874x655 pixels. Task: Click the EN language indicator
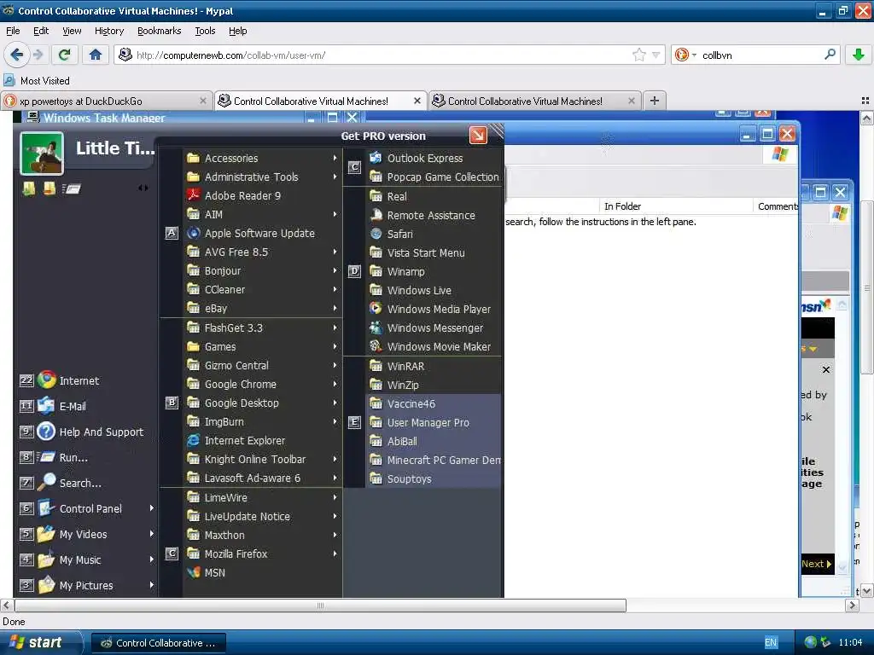coord(771,642)
